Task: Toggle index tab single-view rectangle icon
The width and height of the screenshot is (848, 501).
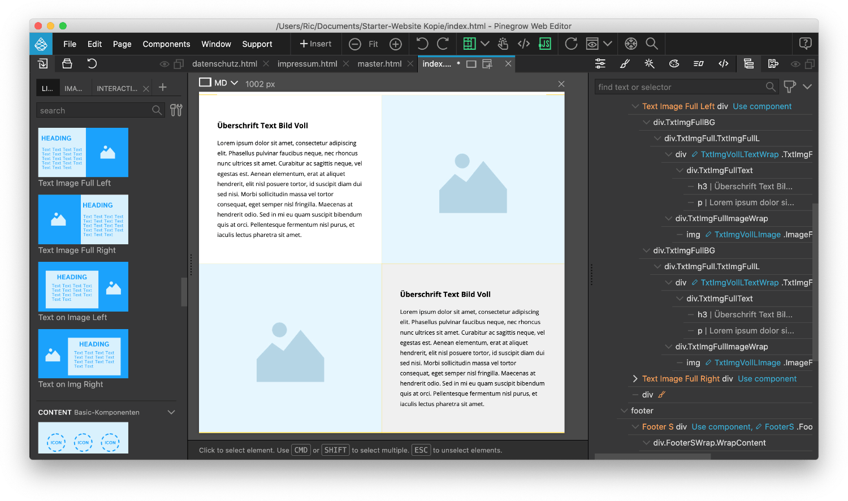Action: click(471, 64)
